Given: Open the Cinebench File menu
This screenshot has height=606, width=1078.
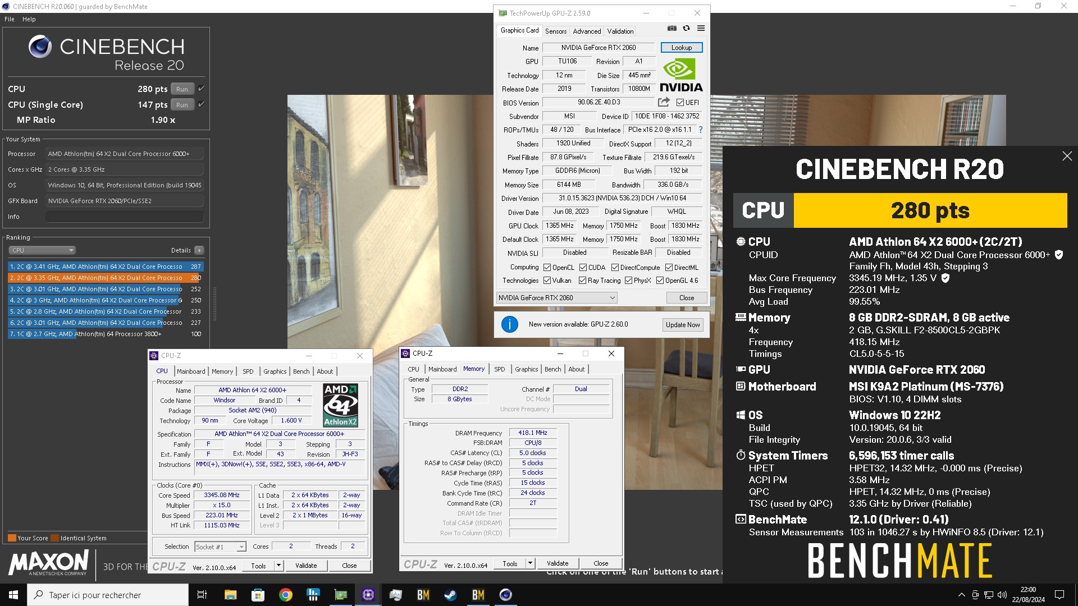Looking at the screenshot, I should (x=10, y=19).
